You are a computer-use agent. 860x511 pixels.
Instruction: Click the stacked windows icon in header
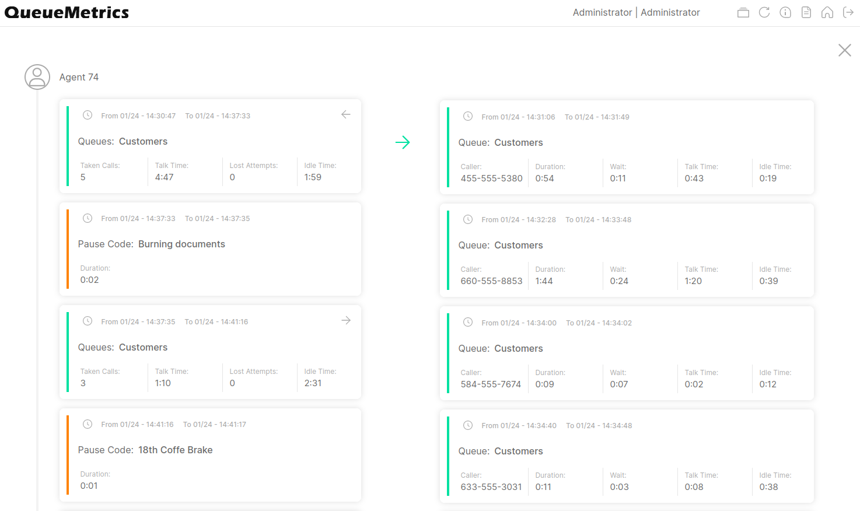743,13
